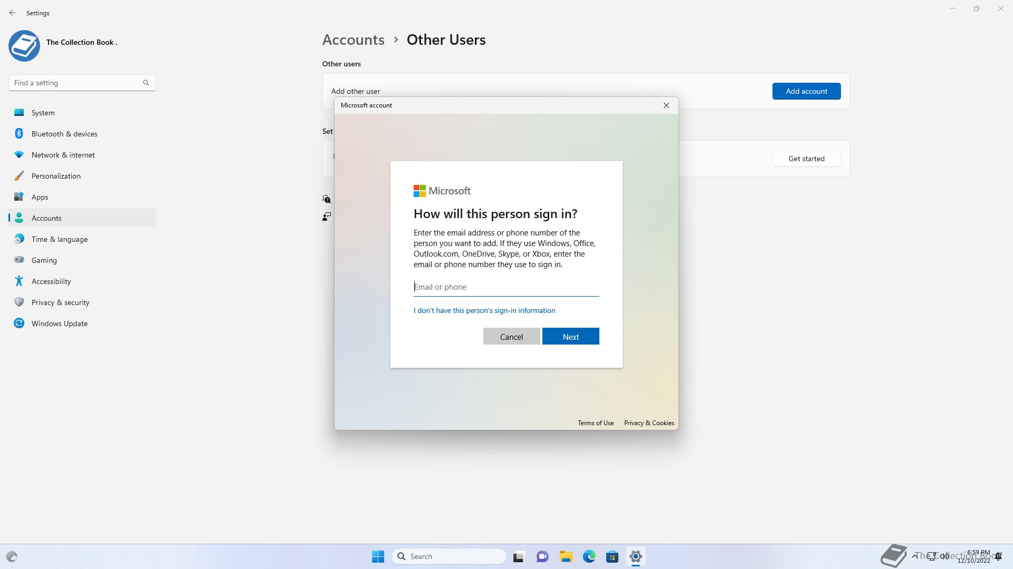This screenshot has height=569, width=1013.
Task: Select Windows Update in the sidebar
Action: click(x=82, y=323)
